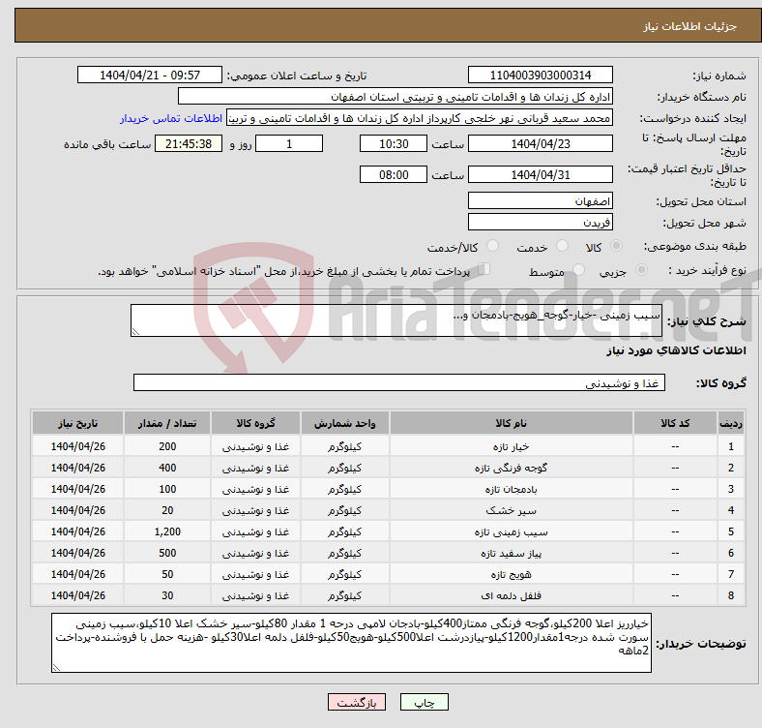Click the شرح کلی نیاز description textarea
Image resolution: width=762 pixels, height=728 pixels.
click(396, 320)
